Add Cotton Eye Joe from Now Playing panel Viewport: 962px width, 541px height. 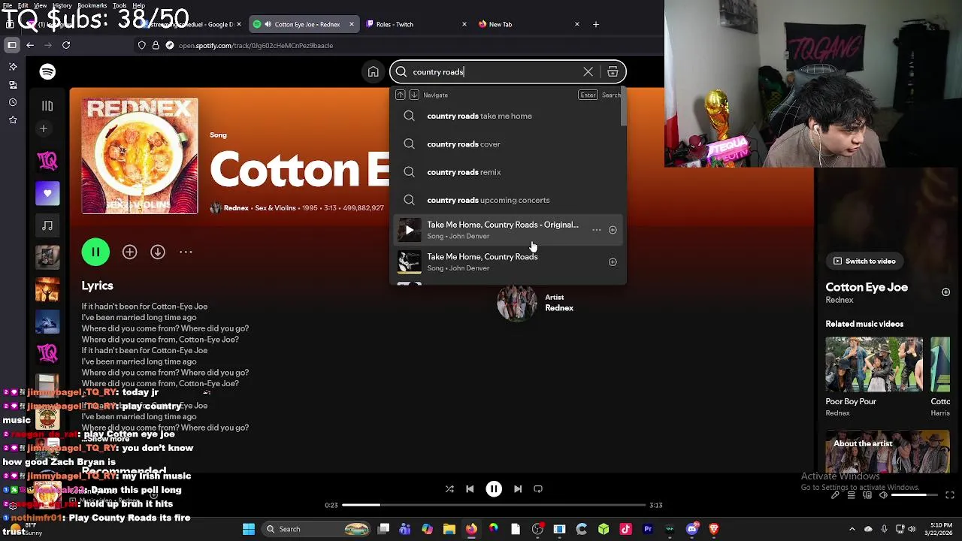coord(945,292)
